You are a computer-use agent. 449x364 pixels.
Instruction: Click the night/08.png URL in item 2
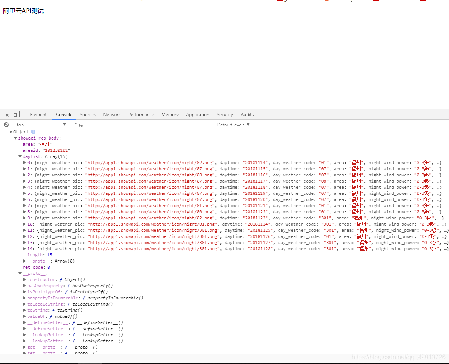[x=150, y=175]
